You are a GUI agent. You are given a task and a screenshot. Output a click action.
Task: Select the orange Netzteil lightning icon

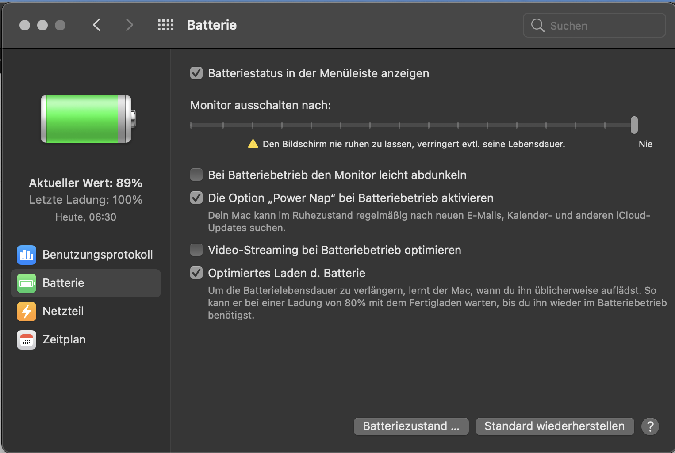27,312
